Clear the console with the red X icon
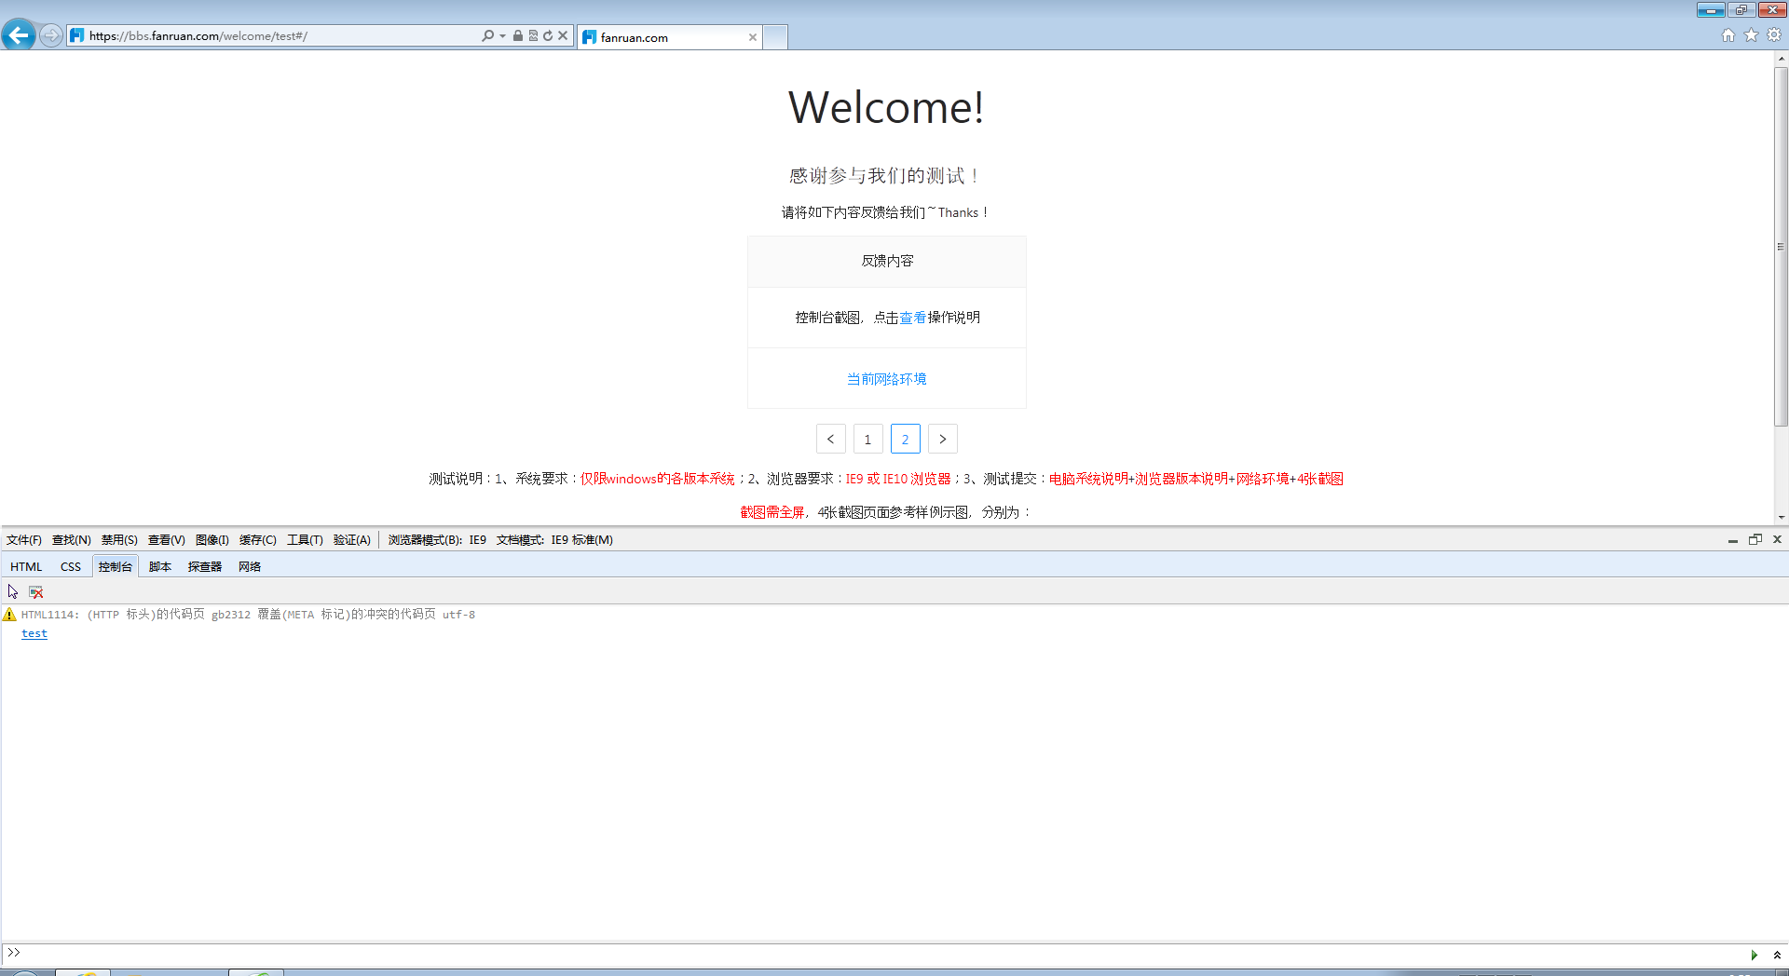Image resolution: width=1789 pixels, height=976 pixels. click(36, 591)
